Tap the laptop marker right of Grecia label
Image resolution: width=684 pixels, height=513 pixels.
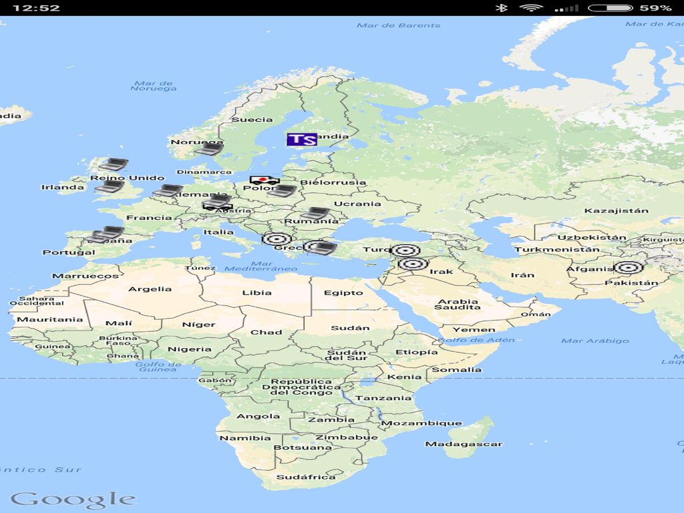click(x=321, y=247)
